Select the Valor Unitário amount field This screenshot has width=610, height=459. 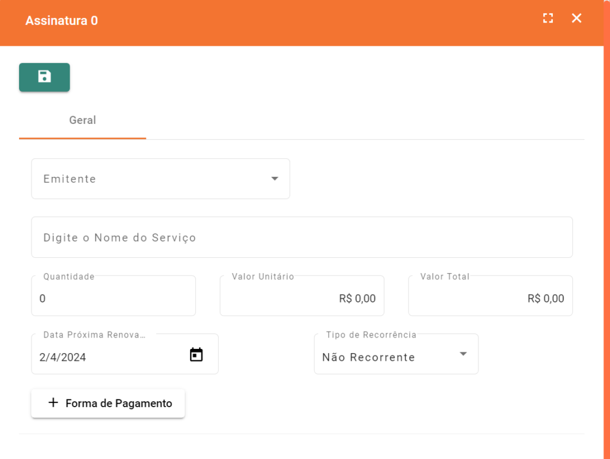pos(301,299)
